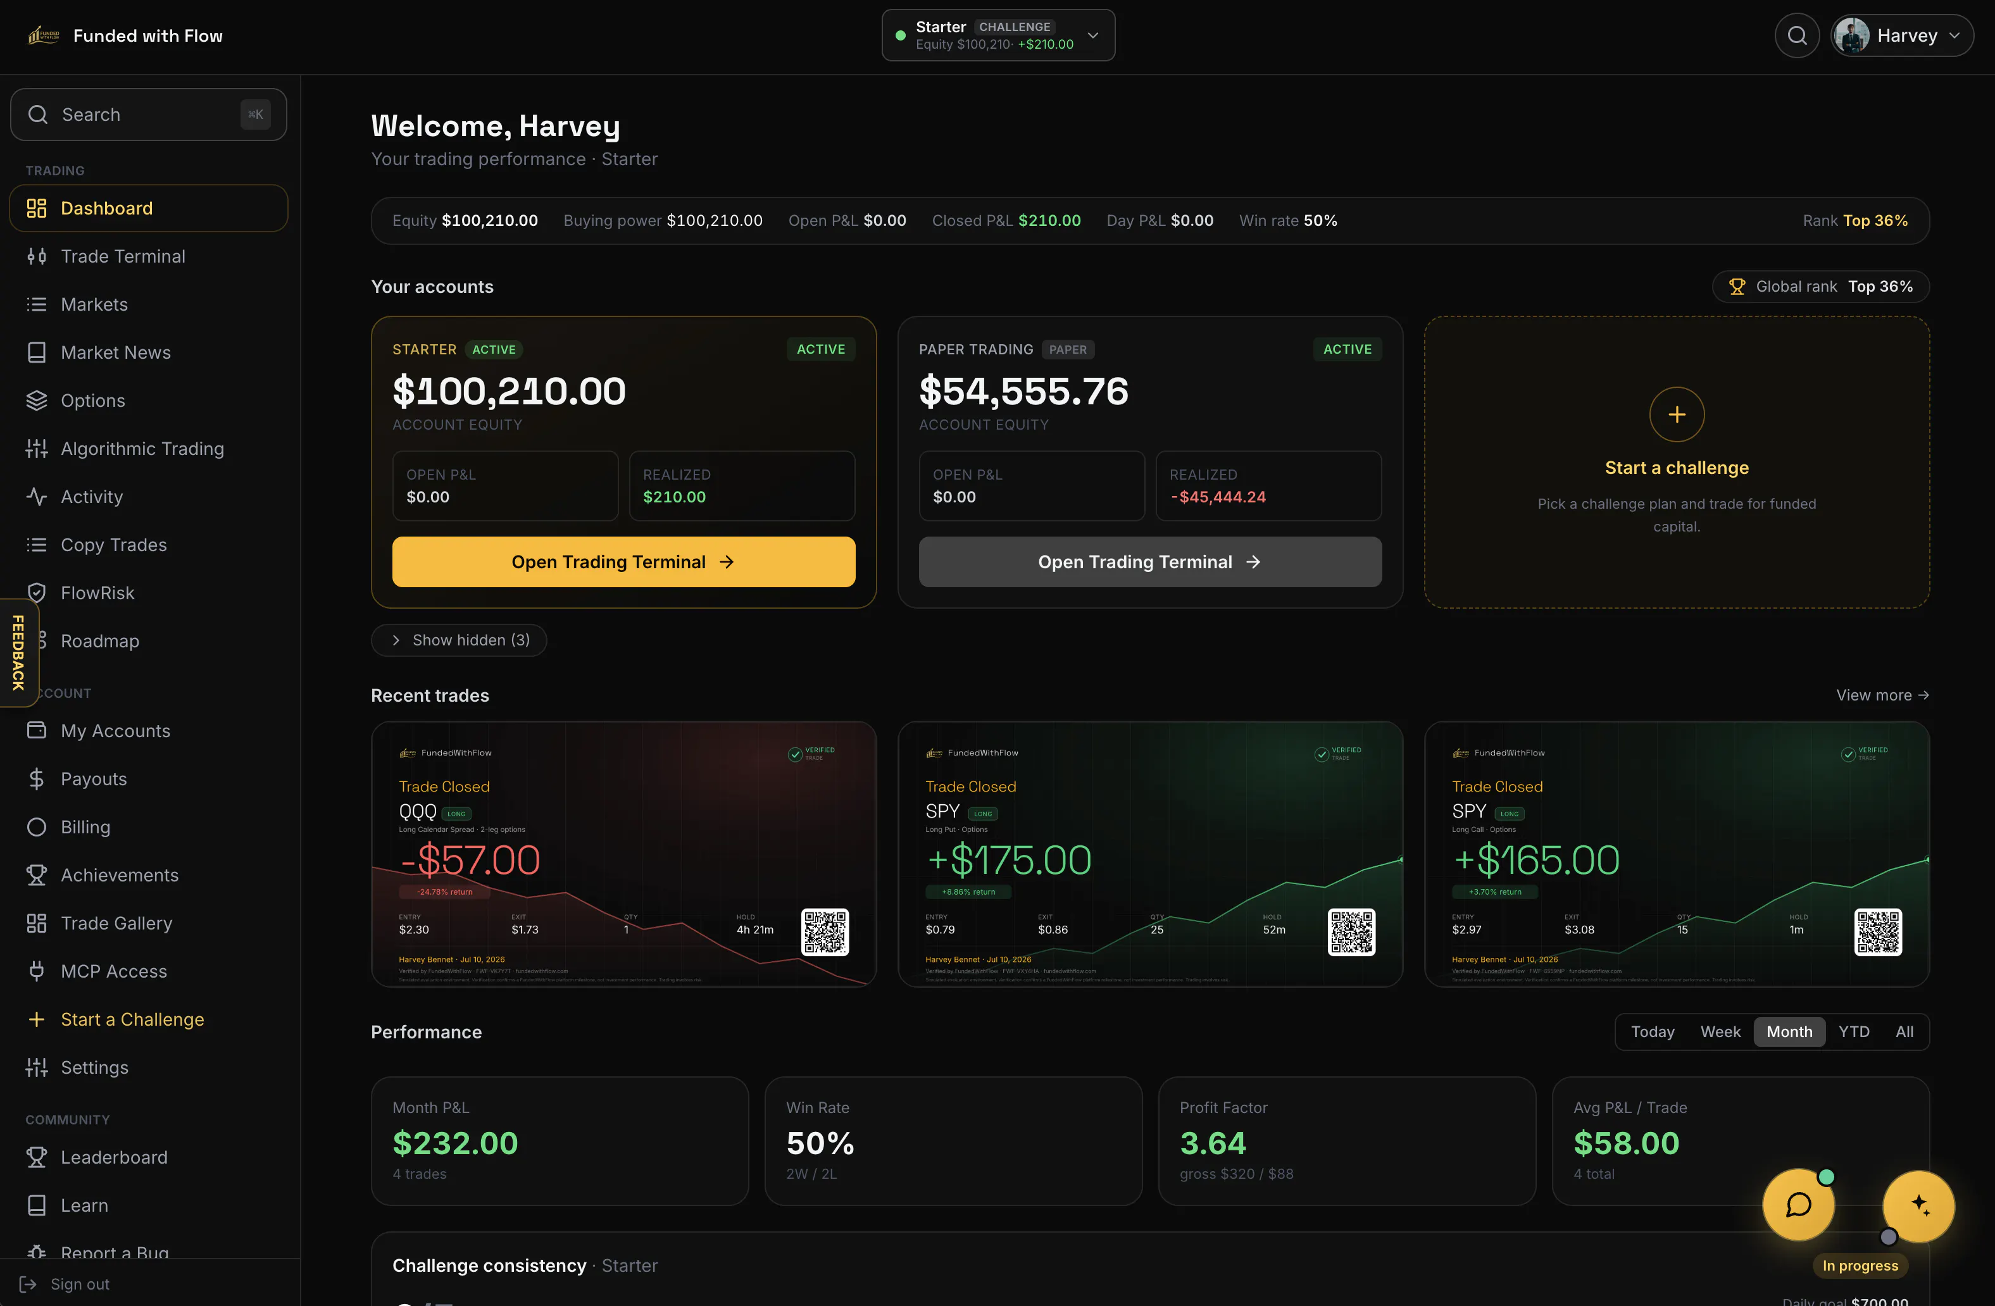Open the sparkle AI assistant button
The image size is (1995, 1306).
pos(1918,1205)
